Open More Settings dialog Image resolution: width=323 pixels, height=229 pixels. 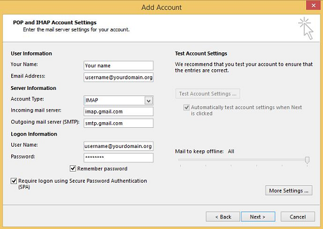point(289,190)
